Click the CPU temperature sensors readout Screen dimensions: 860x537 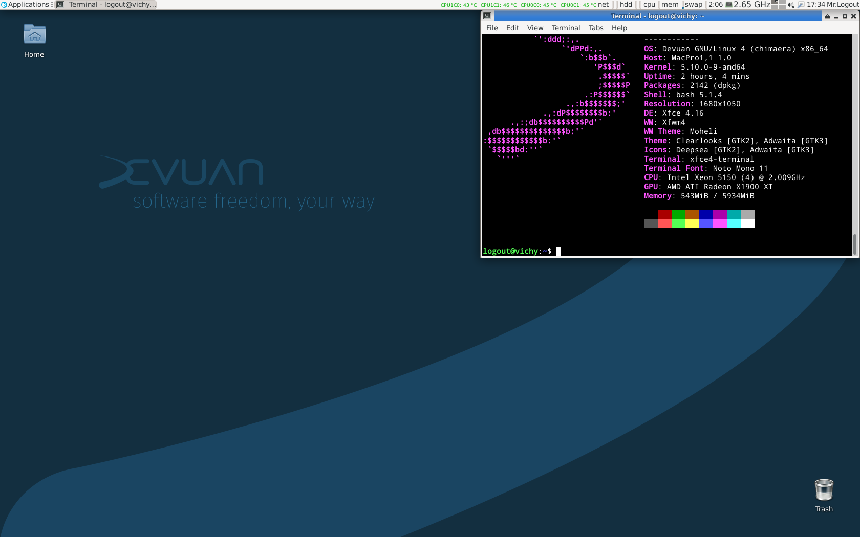(518, 5)
